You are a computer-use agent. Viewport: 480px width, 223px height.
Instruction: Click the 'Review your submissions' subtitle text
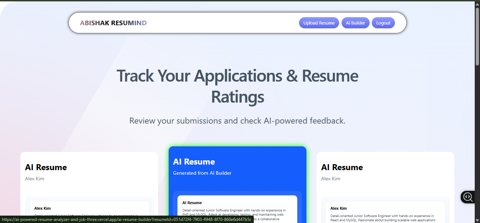[x=238, y=121]
